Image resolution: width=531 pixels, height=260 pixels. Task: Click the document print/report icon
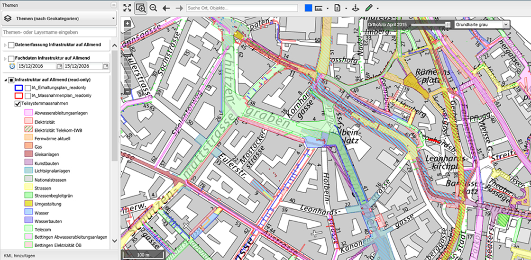pos(338,8)
